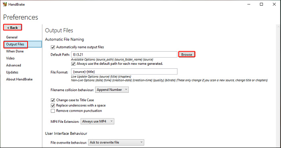Open Filename collision behaviour dropdown
The image size is (281, 148).
click(112, 90)
